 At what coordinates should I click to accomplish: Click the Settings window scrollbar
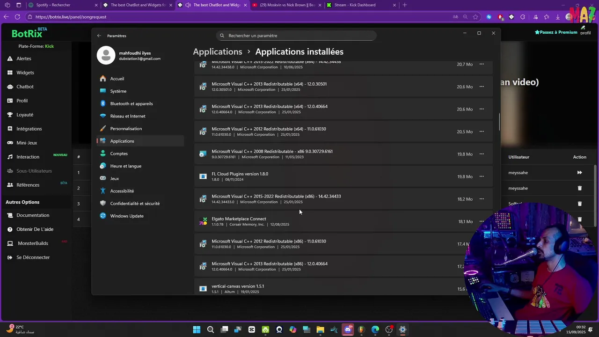[499, 123]
